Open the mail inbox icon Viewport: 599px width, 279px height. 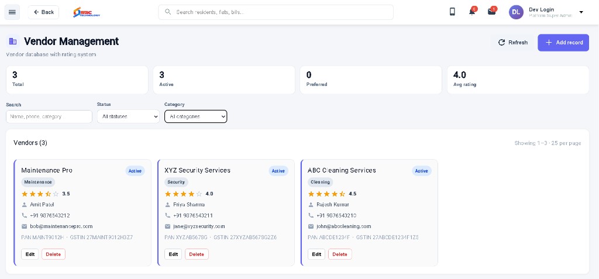pyautogui.click(x=491, y=12)
